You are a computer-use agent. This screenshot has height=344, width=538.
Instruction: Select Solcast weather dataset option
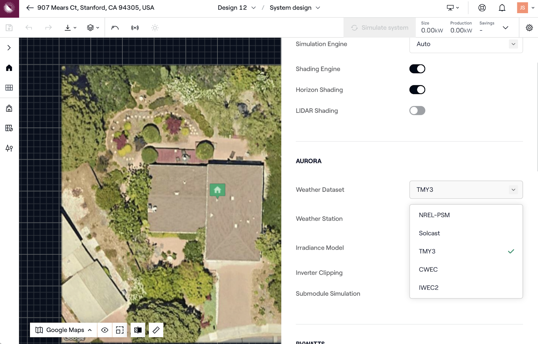pos(429,233)
